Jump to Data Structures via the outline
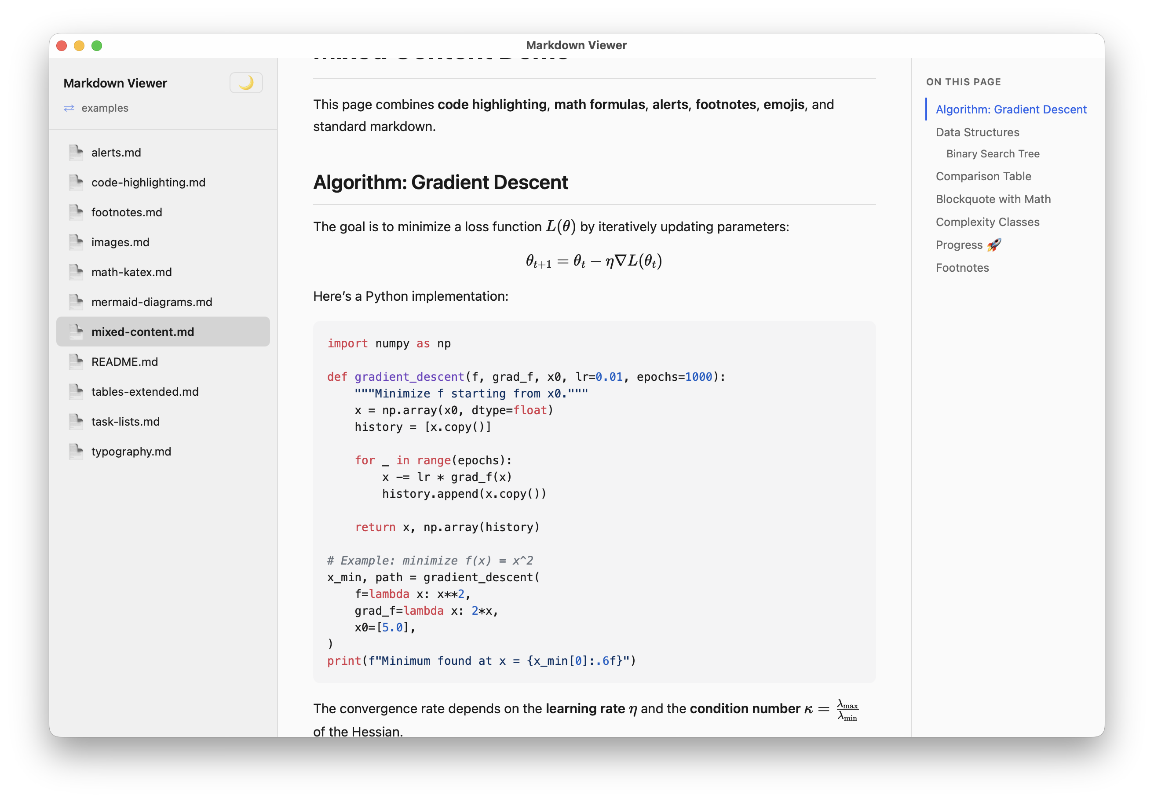 977,131
